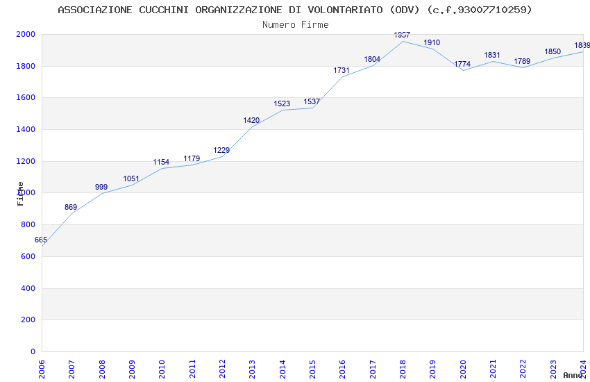This screenshot has width=590, height=382.
Task: Select data label 665 for 2006
Action: 41,240
